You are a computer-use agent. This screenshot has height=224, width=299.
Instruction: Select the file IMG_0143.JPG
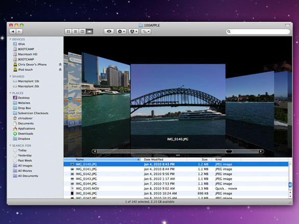[176, 179]
